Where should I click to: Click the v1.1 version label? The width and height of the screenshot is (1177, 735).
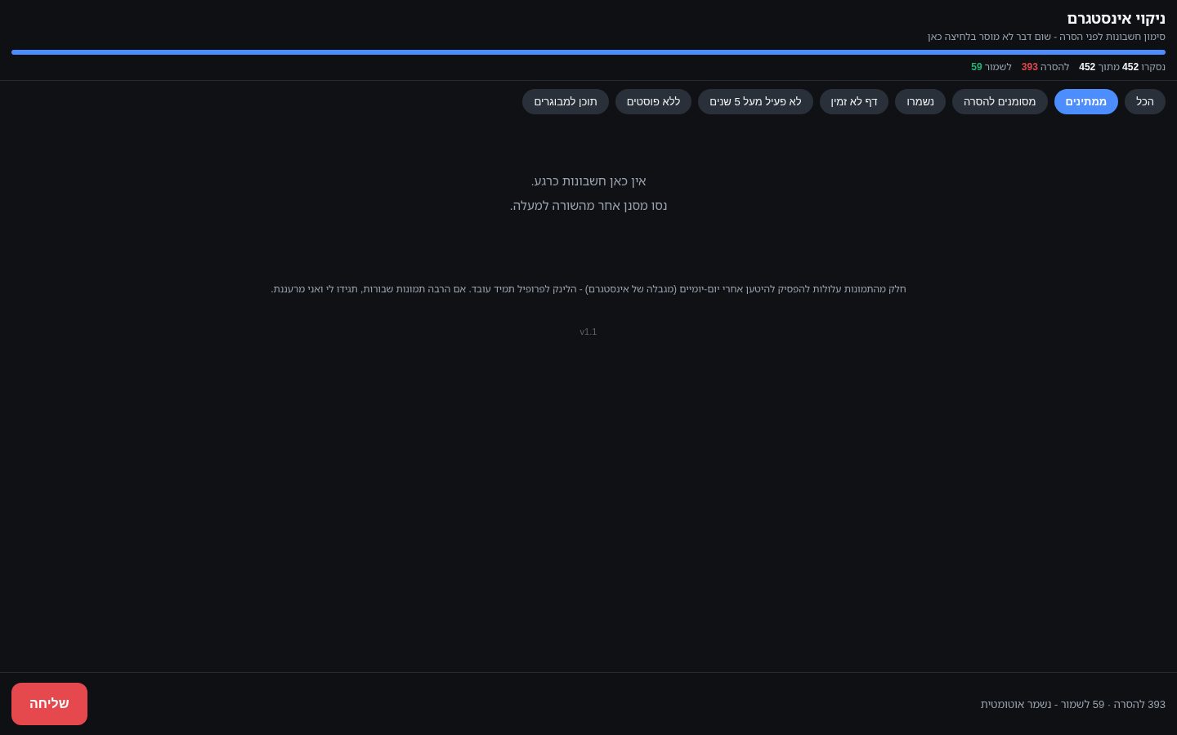[588, 332]
